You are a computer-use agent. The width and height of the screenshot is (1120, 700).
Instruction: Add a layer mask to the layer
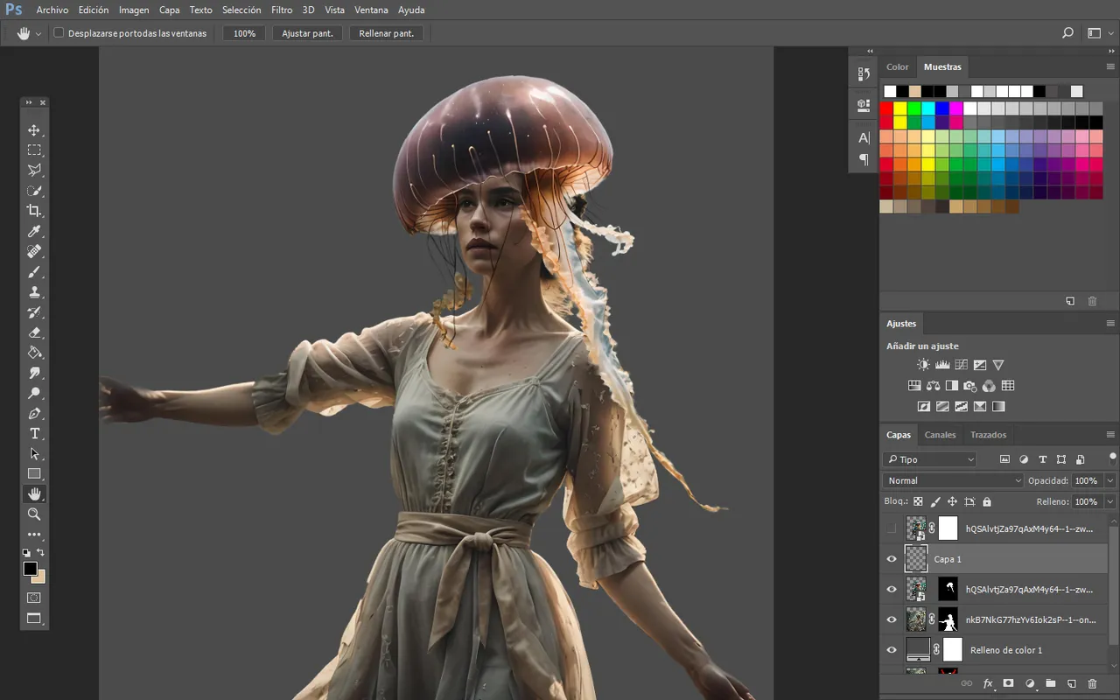[1008, 683]
